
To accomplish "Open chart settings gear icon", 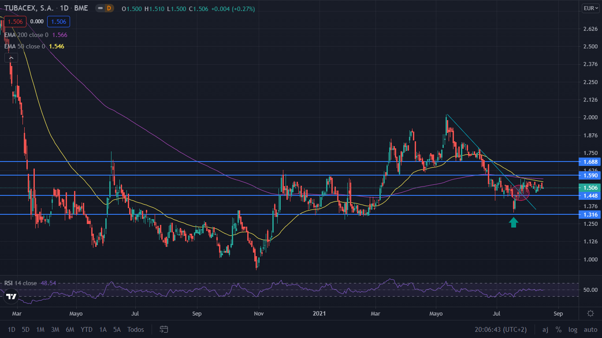I will tap(591, 313).
